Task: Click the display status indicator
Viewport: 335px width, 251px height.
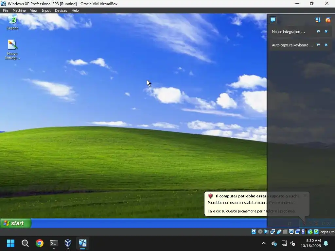Action: [x=291, y=232]
